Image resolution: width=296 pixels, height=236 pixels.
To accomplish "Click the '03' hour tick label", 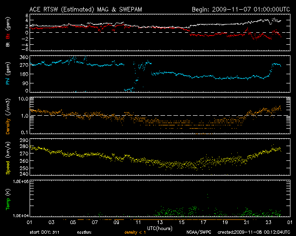I will [x=51, y=223].
